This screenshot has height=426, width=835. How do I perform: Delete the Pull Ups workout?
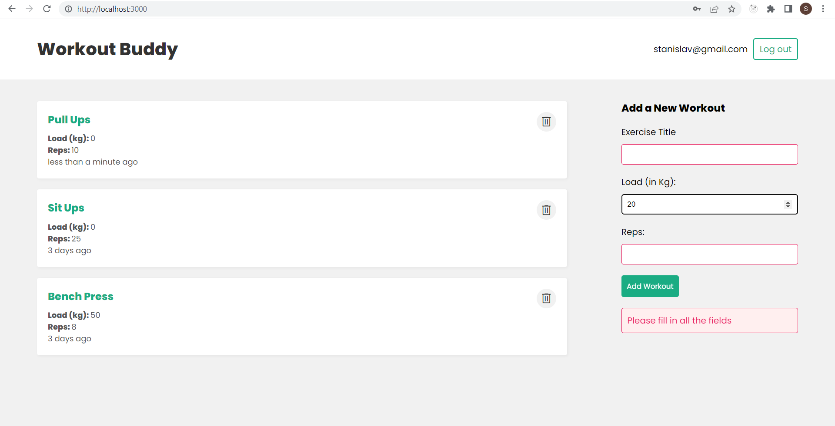coord(546,122)
